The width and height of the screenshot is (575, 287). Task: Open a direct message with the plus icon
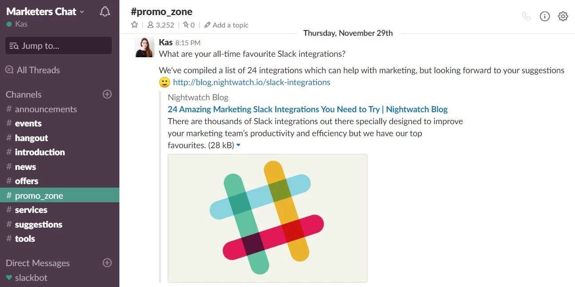[107, 263]
